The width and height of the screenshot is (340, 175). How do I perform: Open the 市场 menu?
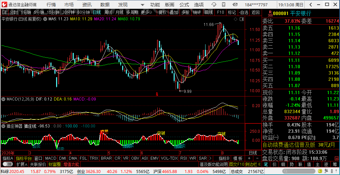(x=69, y=5)
